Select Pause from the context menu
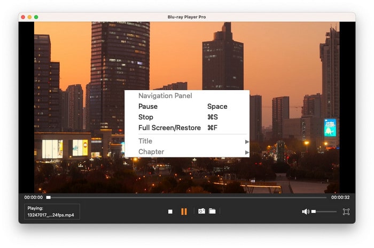 tap(148, 107)
